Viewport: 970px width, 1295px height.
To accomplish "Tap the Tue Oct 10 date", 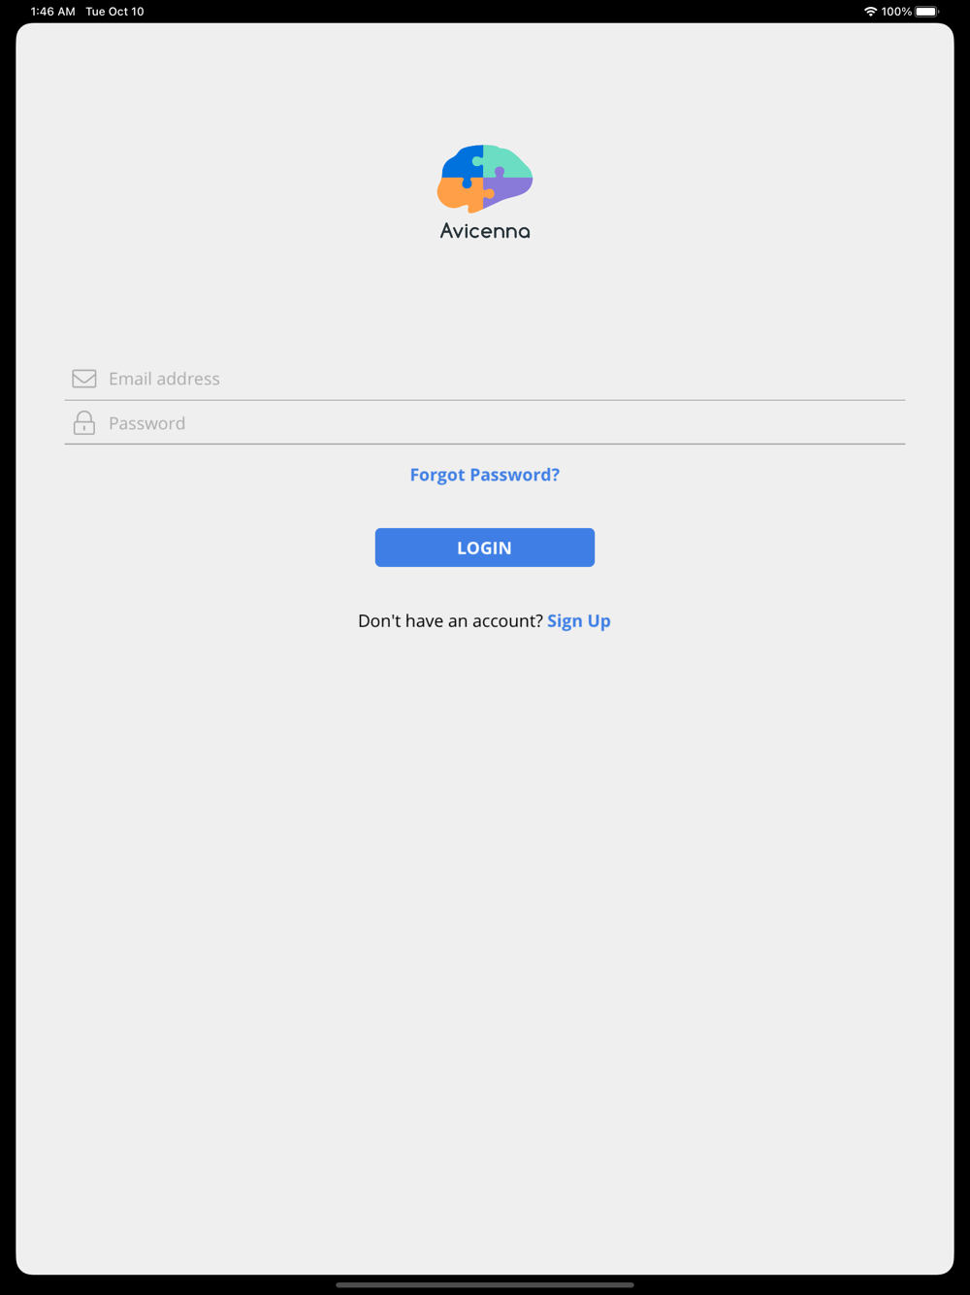I will tap(114, 12).
